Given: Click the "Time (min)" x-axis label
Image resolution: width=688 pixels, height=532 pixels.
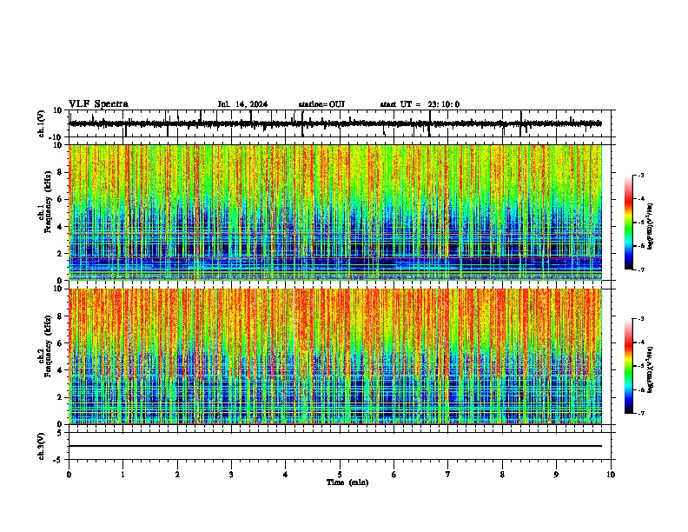Looking at the screenshot, I should 347,482.
